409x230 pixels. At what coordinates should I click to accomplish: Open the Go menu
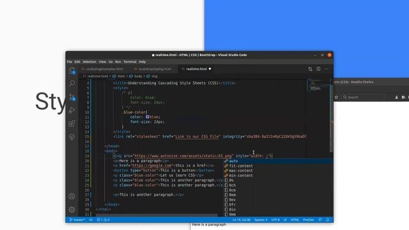(111, 62)
